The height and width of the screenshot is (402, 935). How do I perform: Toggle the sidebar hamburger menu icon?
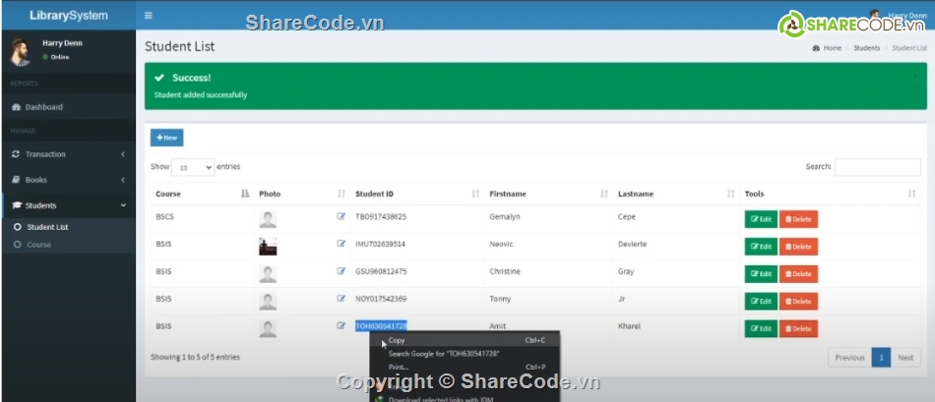(148, 16)
